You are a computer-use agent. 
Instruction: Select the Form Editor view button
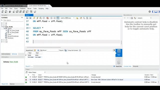tap(119, 61)
